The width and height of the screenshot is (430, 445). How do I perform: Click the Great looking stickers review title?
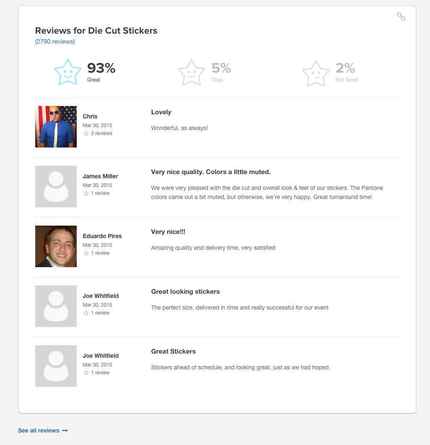click(x=185, y=292)
